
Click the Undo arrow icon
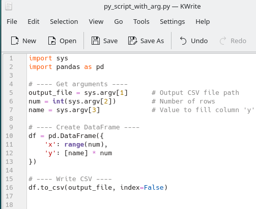pyautogui.click(x=183, y=41)
